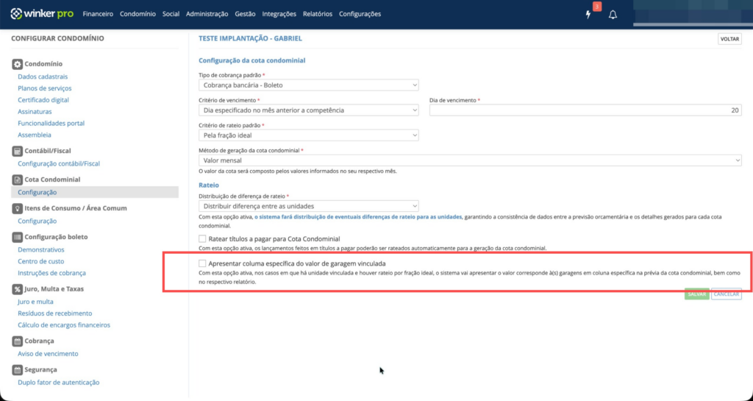This screenshot has width=753, height=401.
Task: Click the CANCELAR button
Action: pyautogui.click(x=726, y=294)
